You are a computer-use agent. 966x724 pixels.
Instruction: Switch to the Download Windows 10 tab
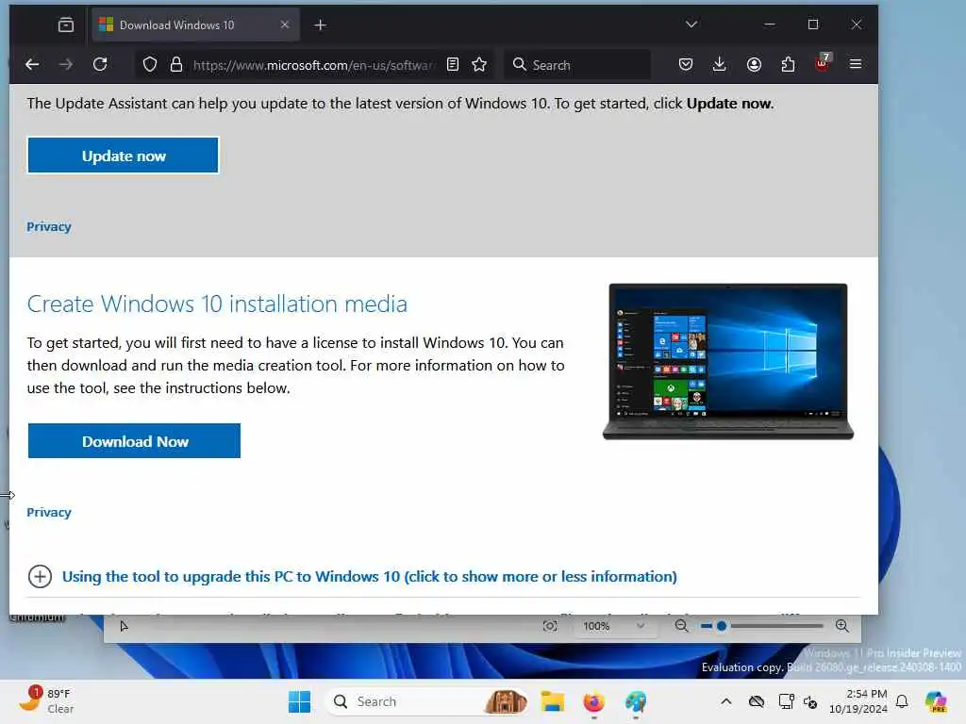[195, 25]
